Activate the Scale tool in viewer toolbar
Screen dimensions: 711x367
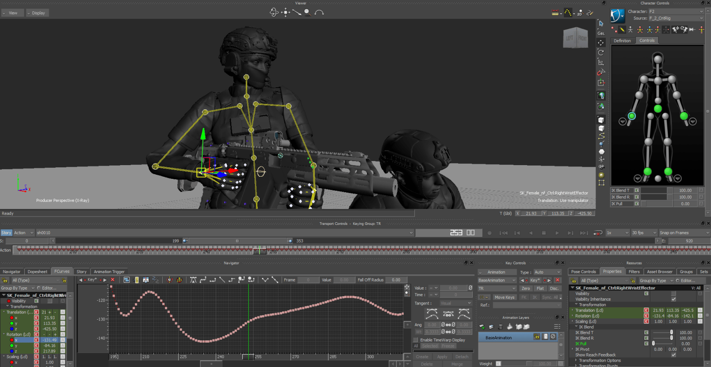pyautogui.click(x=601, y=62)
